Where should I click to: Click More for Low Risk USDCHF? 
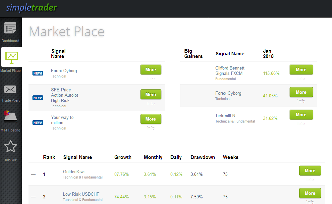[x=310, y=193]
